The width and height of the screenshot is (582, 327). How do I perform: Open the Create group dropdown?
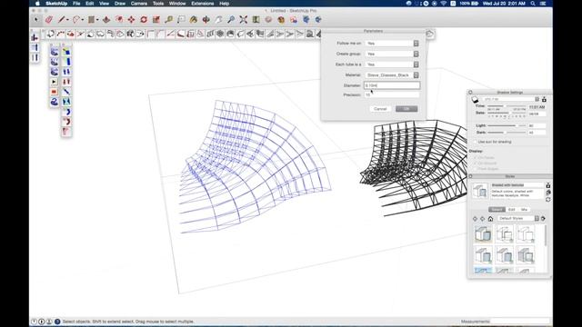pos(392,54)
